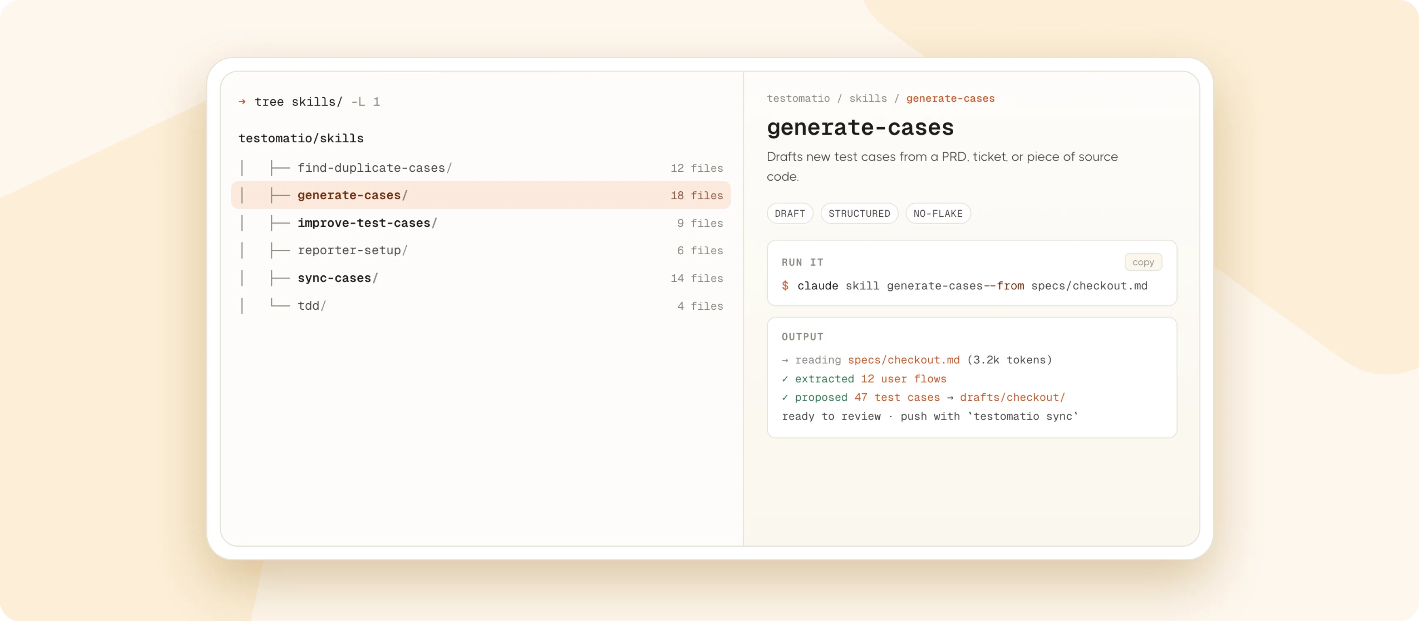1419x621 pixels.
Task: Click the 'Drafts new test cases' description text
Action: coord(942,167)
